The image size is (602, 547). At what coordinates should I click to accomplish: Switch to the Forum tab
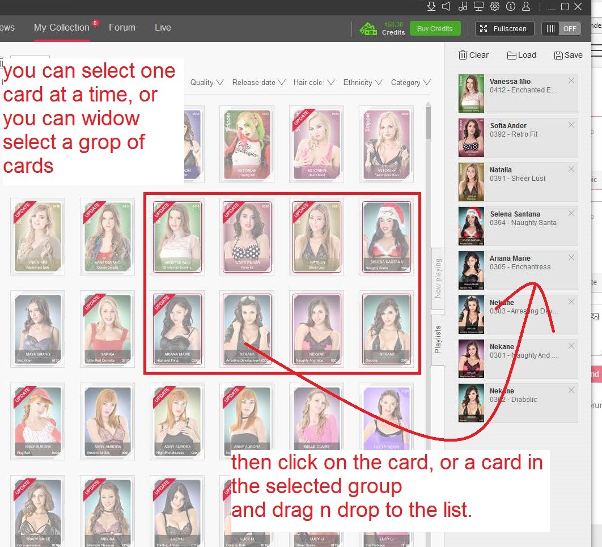coord(122,27)
